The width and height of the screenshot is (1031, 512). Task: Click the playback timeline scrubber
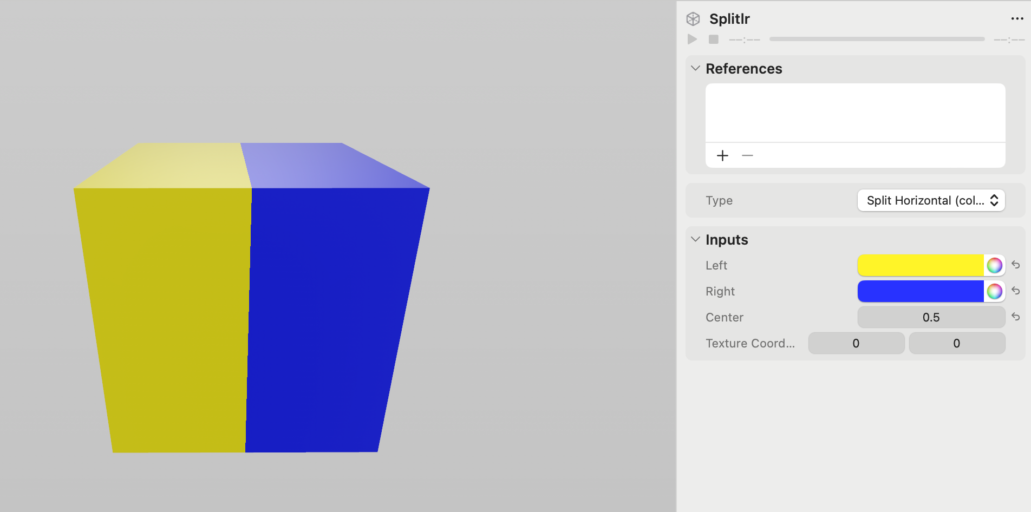coord(877,38)
